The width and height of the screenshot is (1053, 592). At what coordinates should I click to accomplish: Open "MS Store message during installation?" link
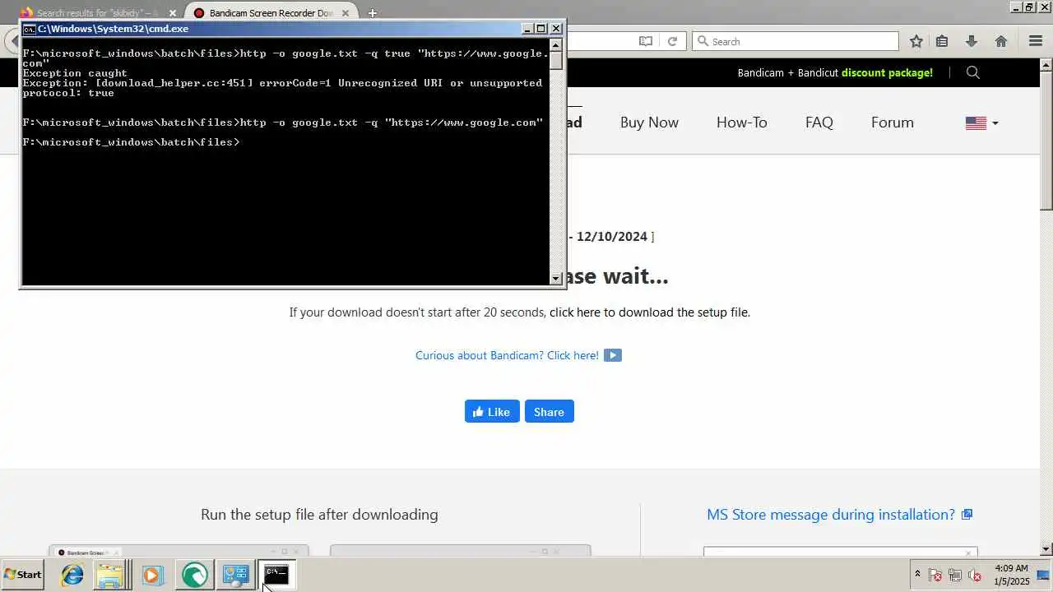coord(831,515)
